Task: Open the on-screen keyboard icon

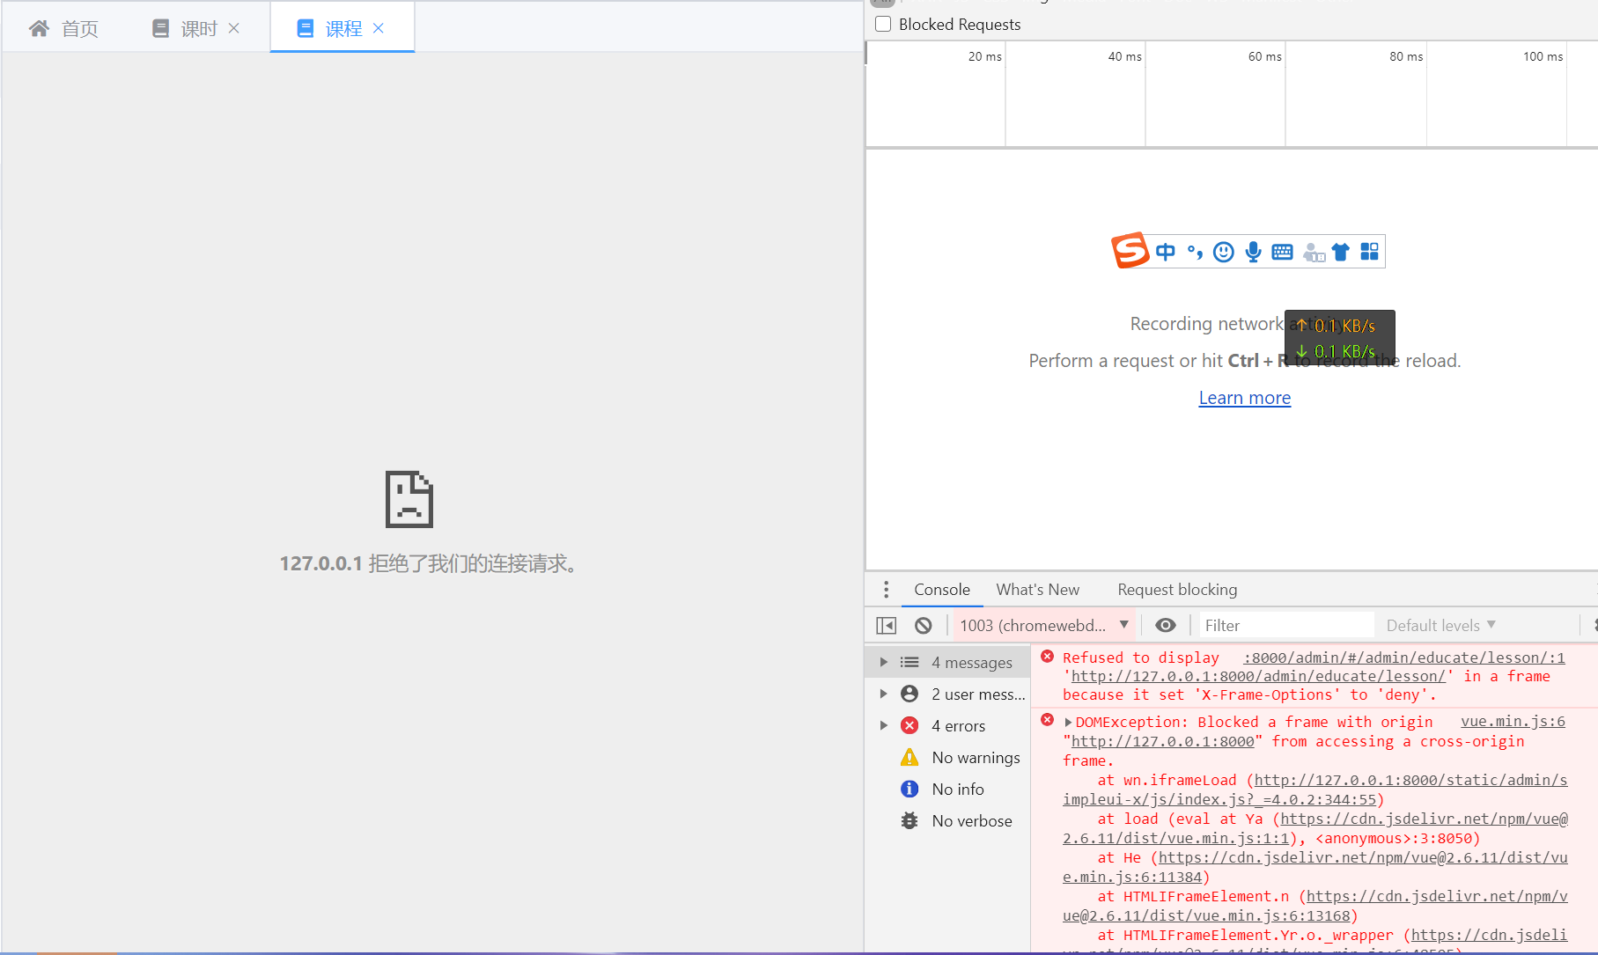Action: [1282, 252]
